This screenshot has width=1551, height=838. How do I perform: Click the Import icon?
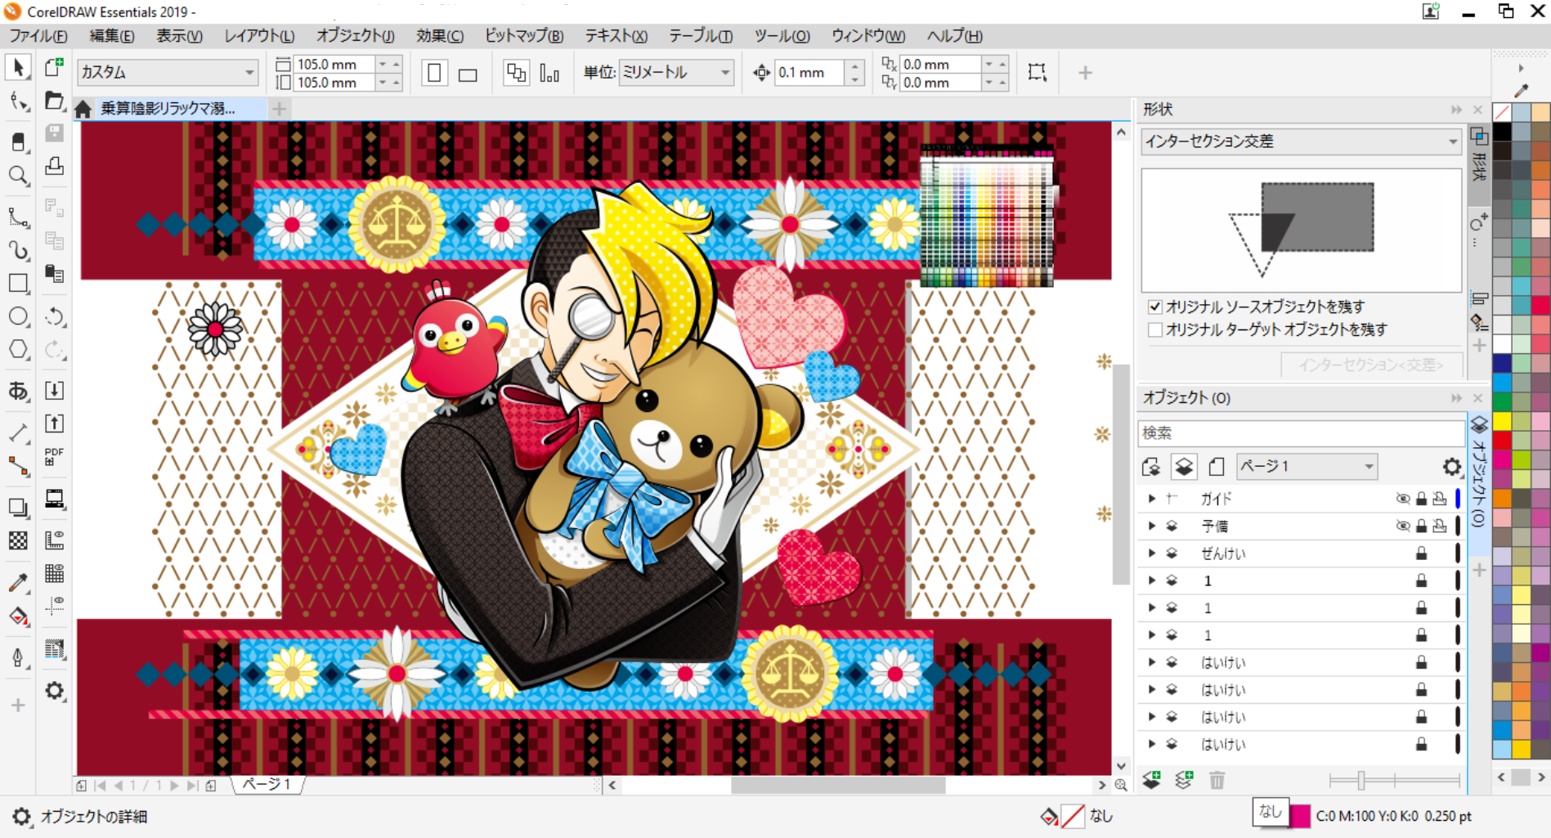[55, 390]
